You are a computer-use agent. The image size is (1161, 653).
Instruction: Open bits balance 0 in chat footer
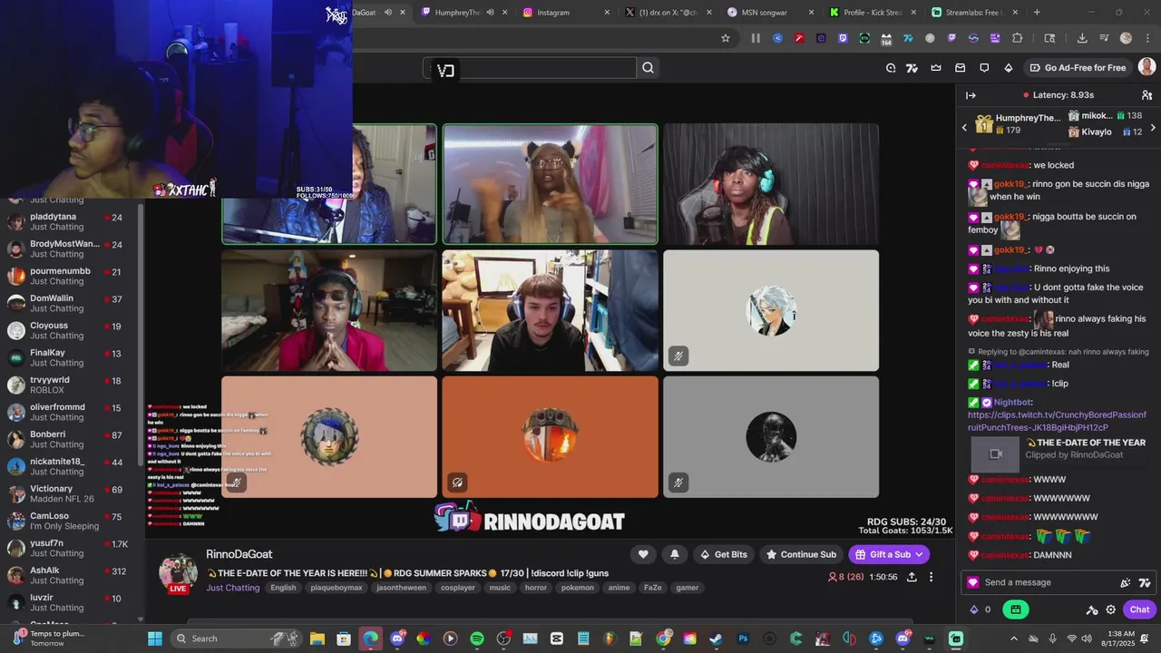pyautogui.click(x=981, y=609)
